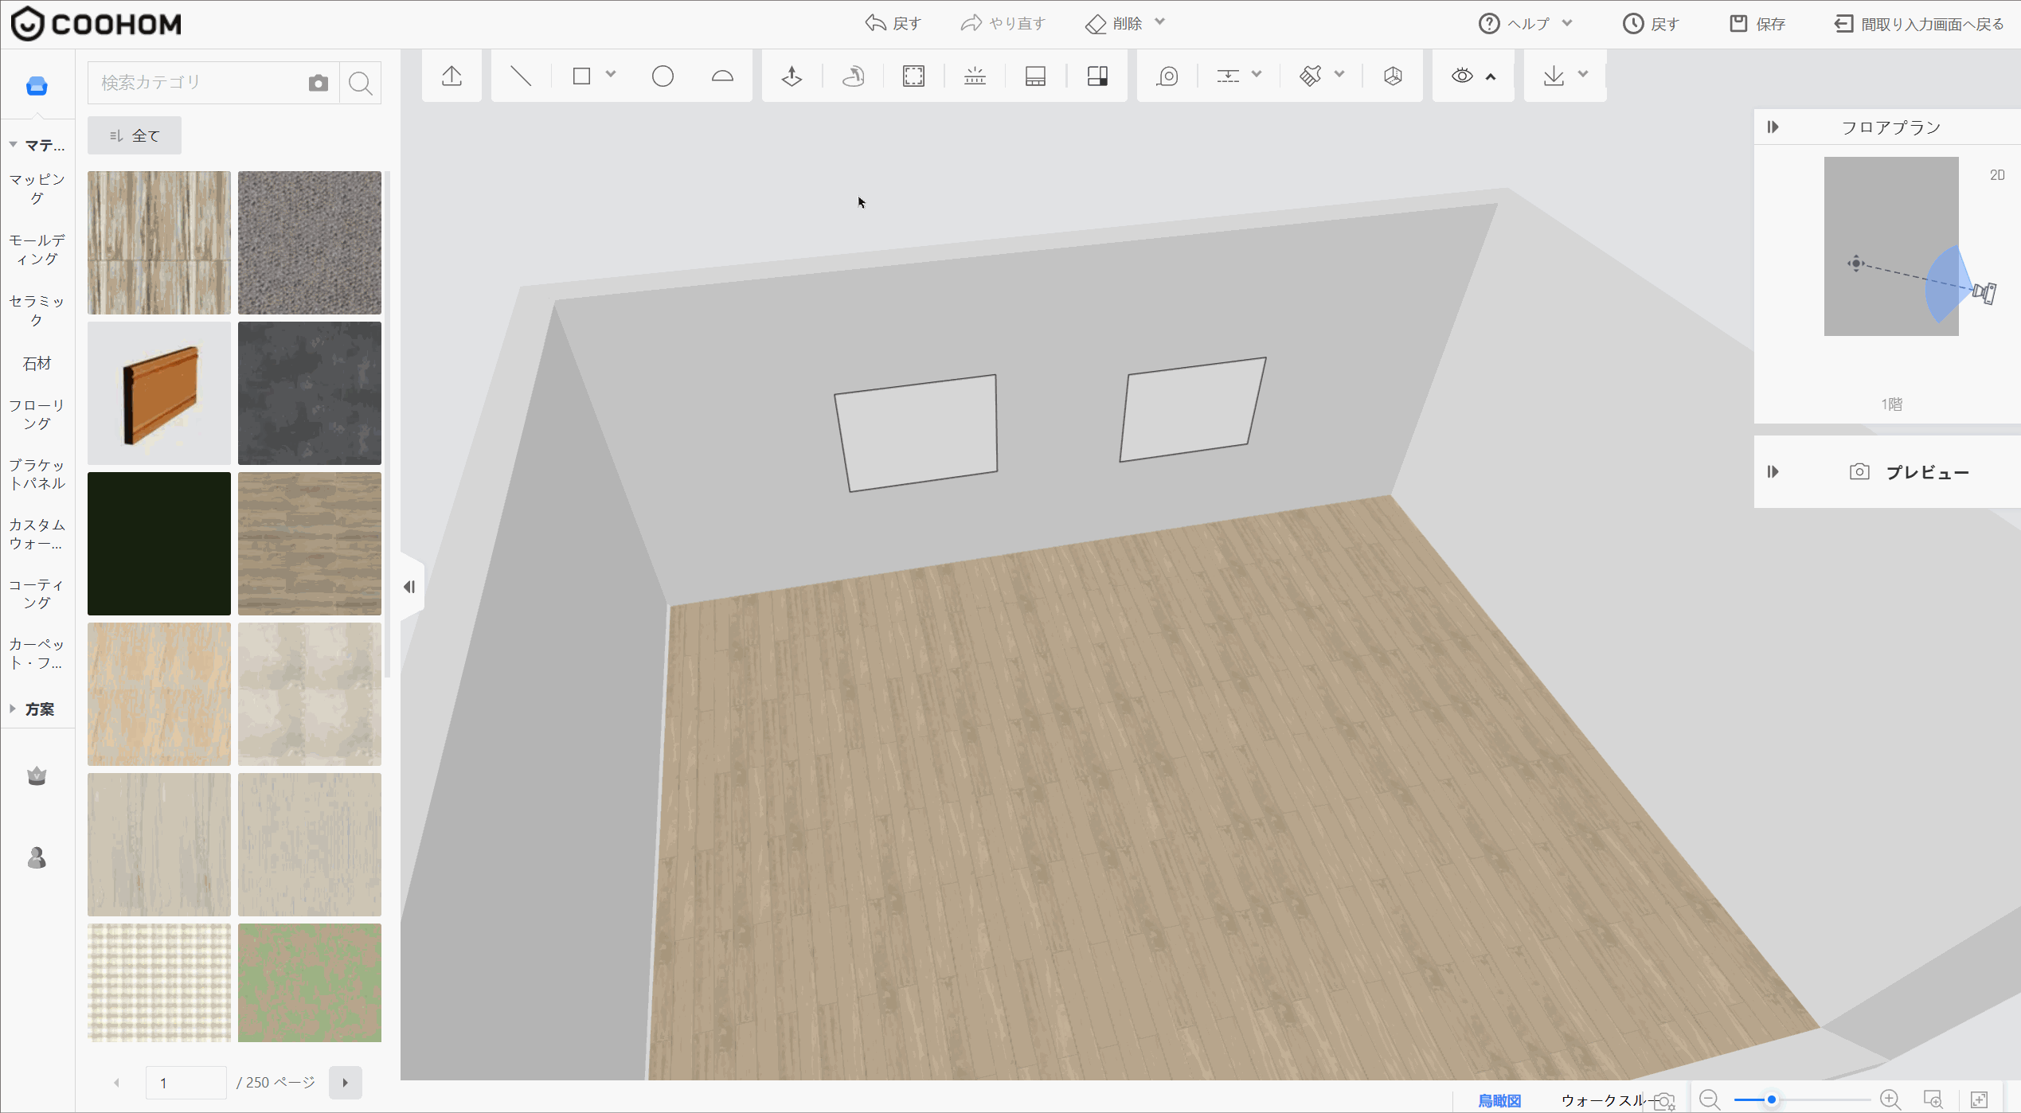Click the download/export icon
Screen dimensions: 2021x1113
tap(1554, 76)
